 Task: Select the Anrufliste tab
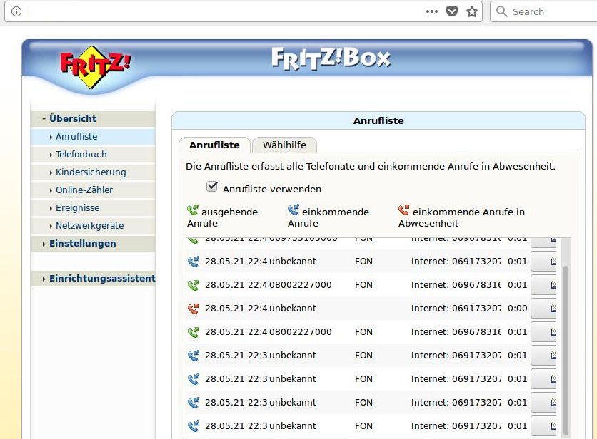(214, 145)
